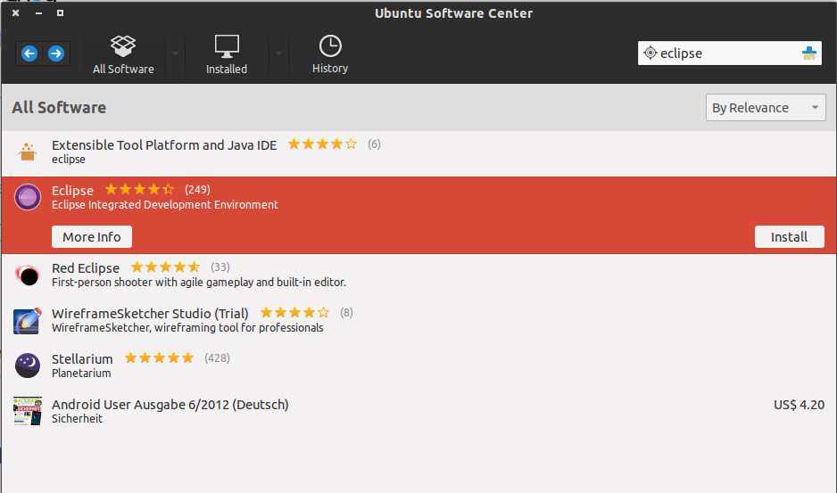Screen dimensions: 837x493
Task: Click the Android User magazine thumbnail
Action: click(28, 411)
